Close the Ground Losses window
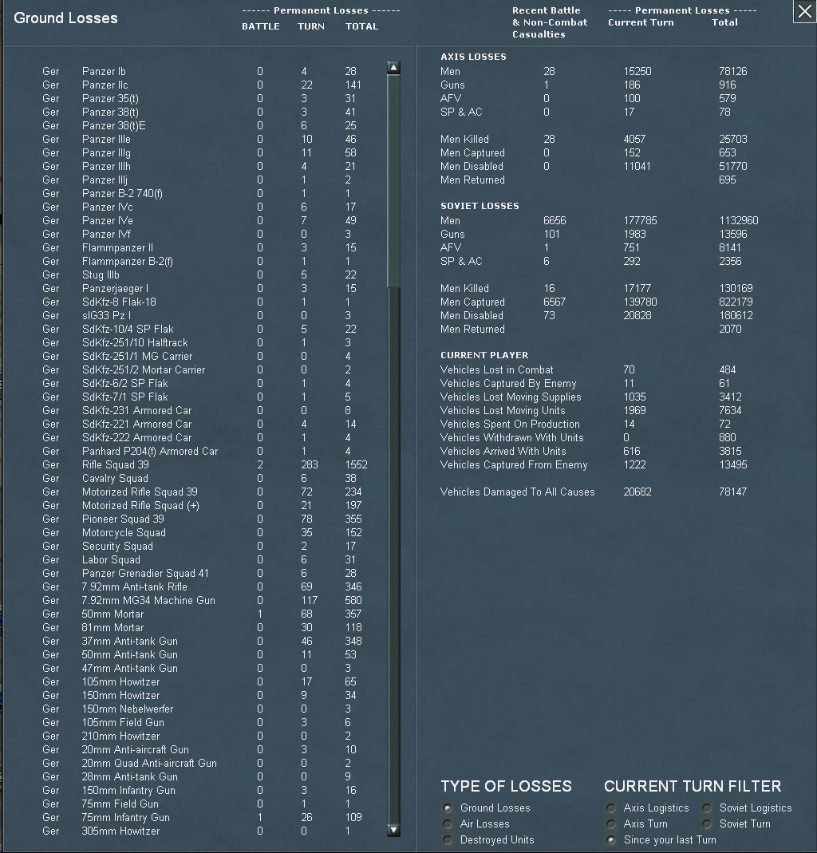Screen dimensions: 817x853 pyautogui.click(x=804, y=11)
